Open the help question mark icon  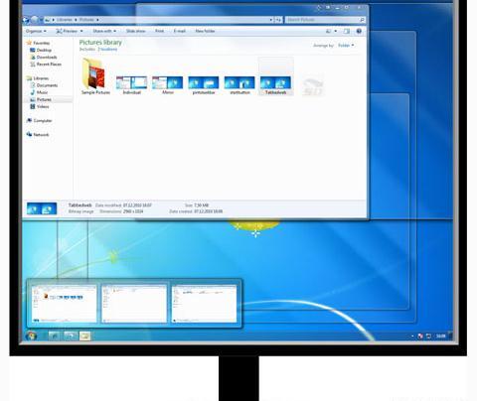point(359,31)
